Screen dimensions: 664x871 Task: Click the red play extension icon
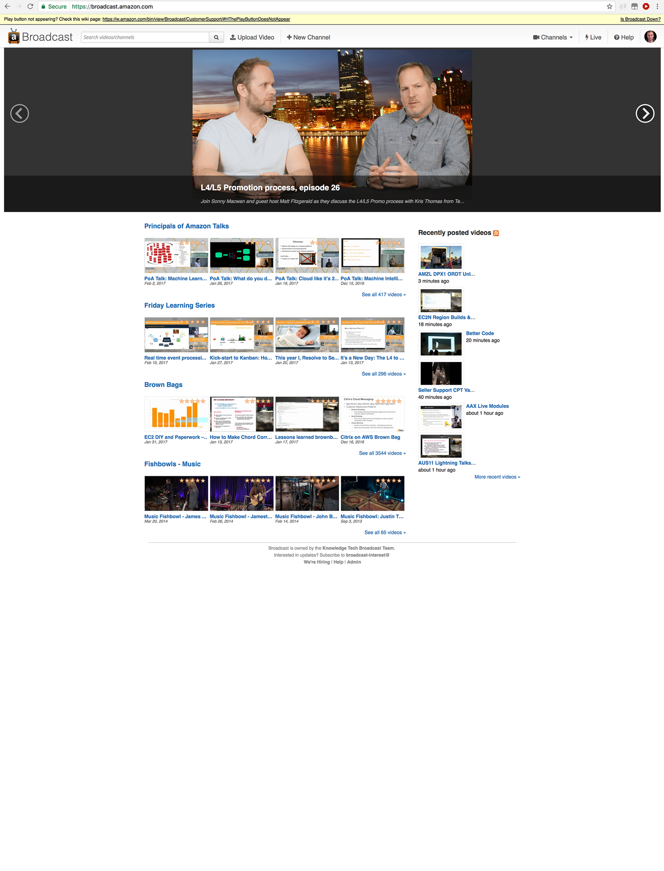point(646,6)
